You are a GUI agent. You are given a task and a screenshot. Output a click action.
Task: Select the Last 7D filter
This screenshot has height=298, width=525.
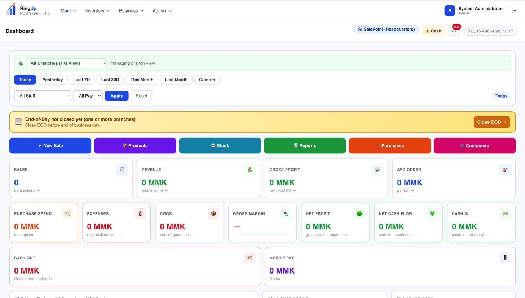[x=82, y=80]
